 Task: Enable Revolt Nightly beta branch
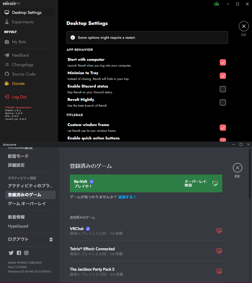(x=223, y=102)
